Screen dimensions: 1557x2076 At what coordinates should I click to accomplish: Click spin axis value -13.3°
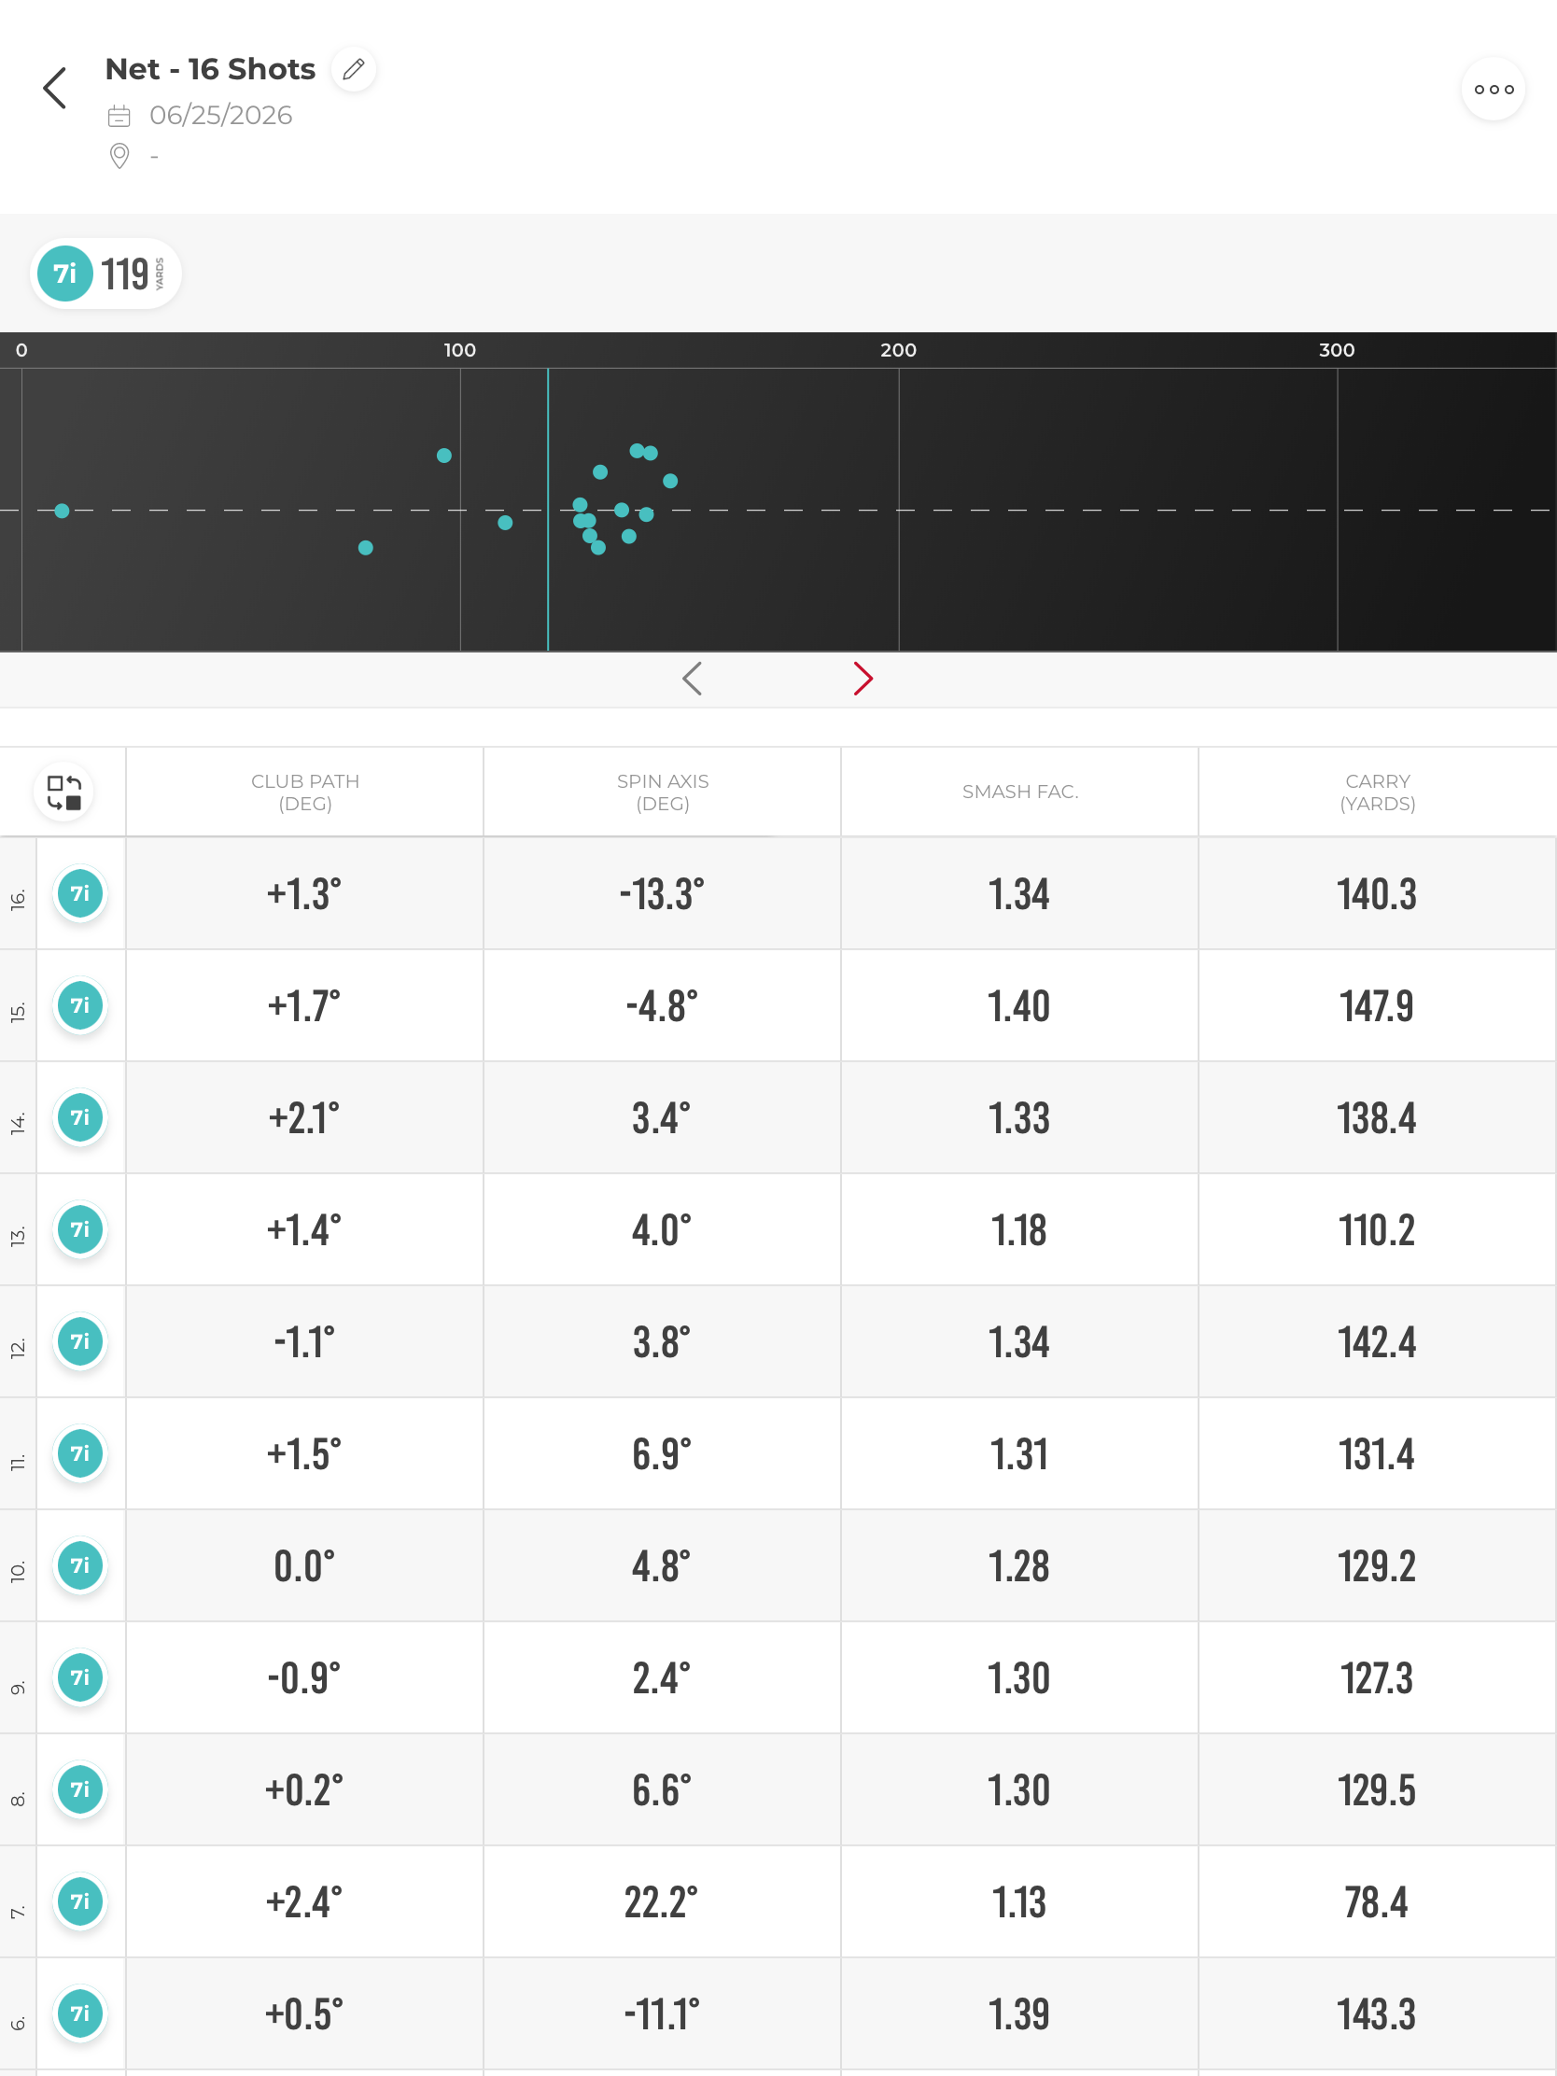coord(662,894)
